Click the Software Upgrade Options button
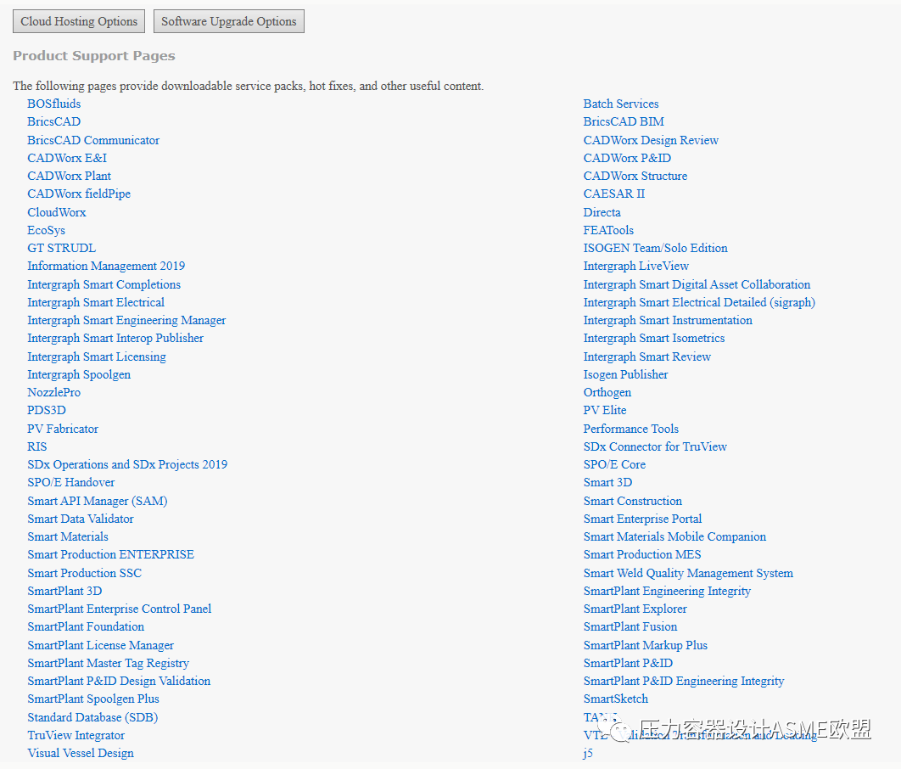The image size is (901, 769). (229, 21)
